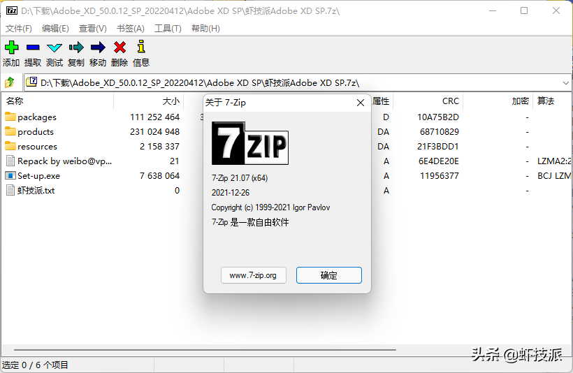This screenshot has width=573, height=373.
Task: Expand the address bar path dropdown
Action: [566, 83]
